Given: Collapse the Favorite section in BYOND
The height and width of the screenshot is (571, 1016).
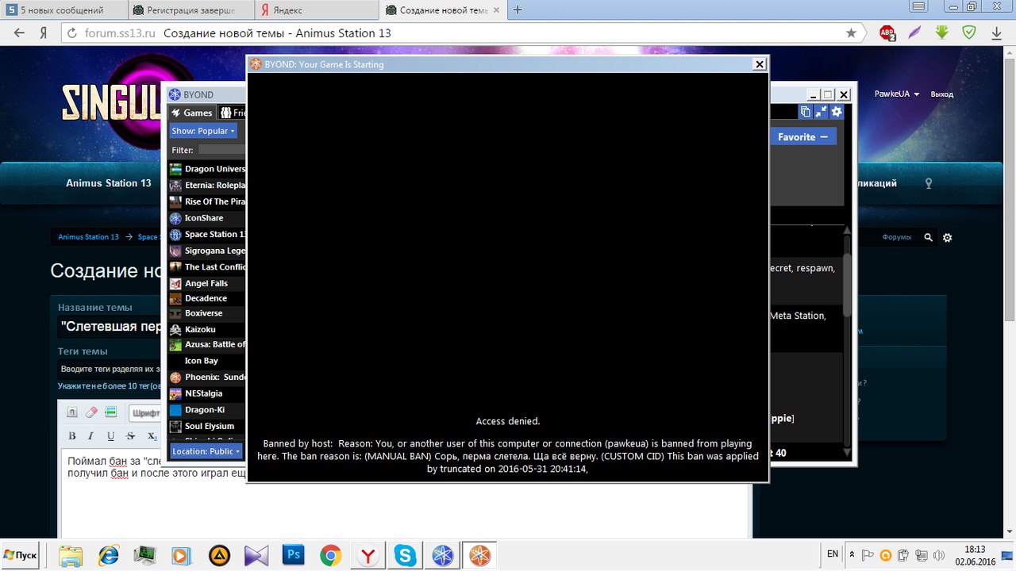Looking at the screenshot, I should [x=802, y=136].
